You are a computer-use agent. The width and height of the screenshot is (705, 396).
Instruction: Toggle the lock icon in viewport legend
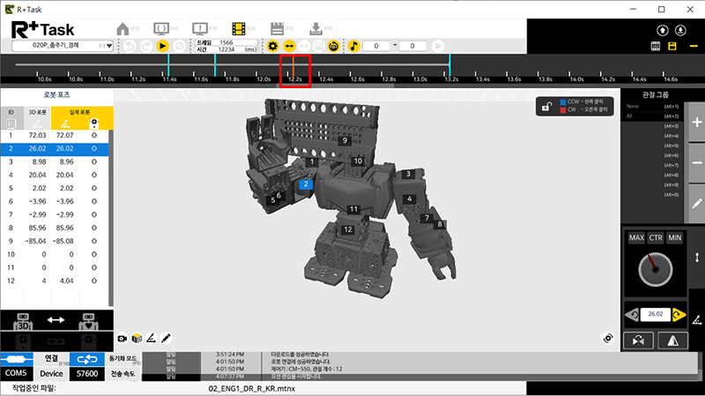pos(547,107)
